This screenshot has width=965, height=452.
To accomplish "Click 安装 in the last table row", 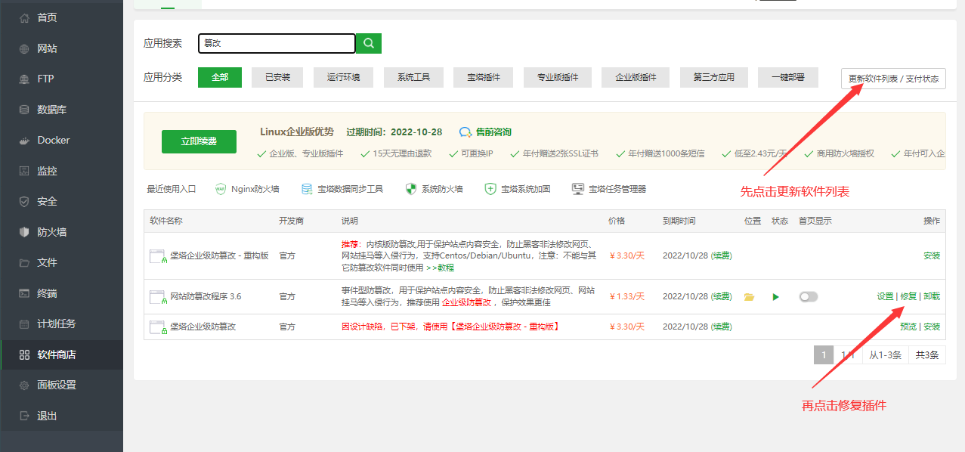I will point(932,327).
